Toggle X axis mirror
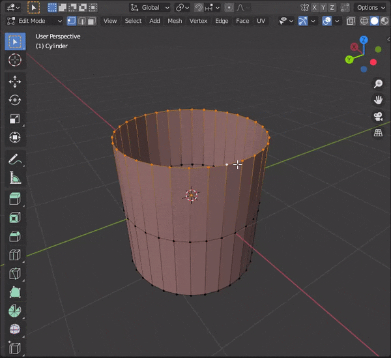Image resolution: width=391 pixels, height=358 pixels. [x=315, y=8]
